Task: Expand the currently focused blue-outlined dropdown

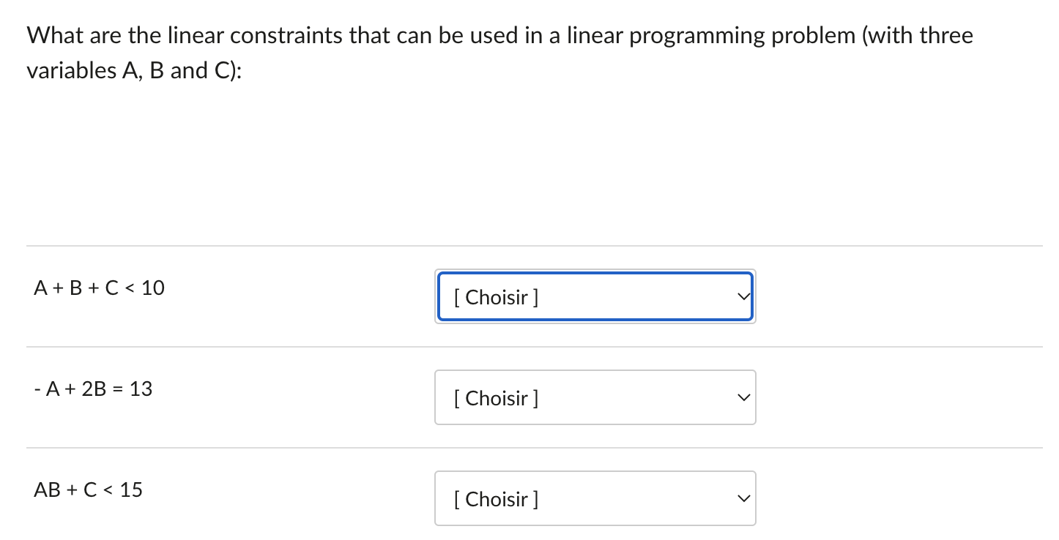Action: 595,296
